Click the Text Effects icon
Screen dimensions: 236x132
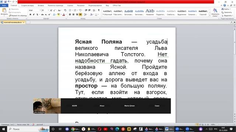(x=54, y=15)
